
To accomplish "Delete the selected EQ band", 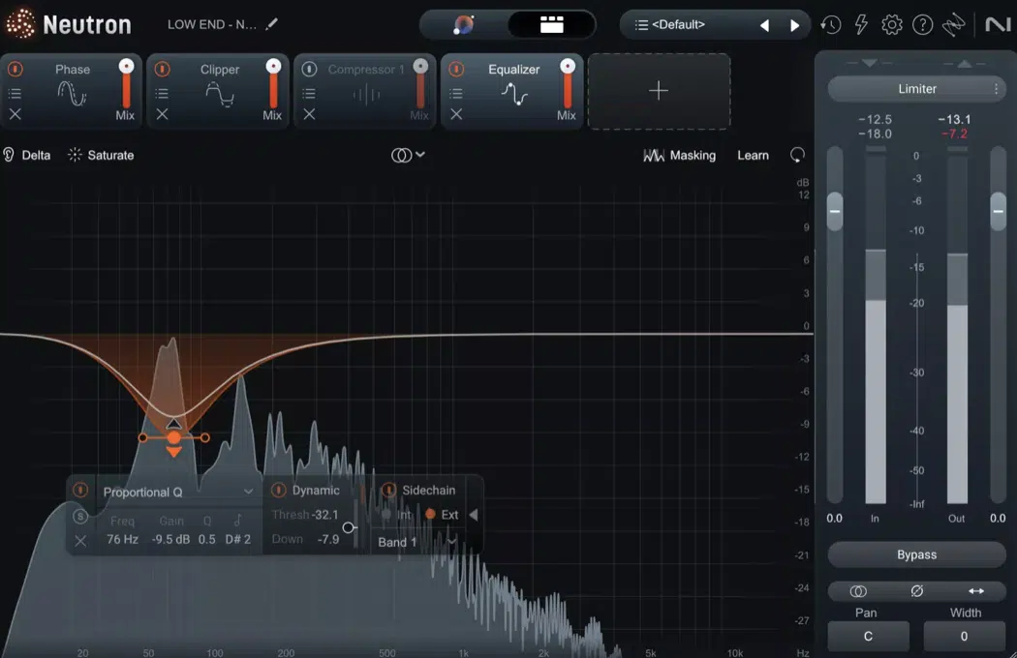I will (x=80, y=541).
